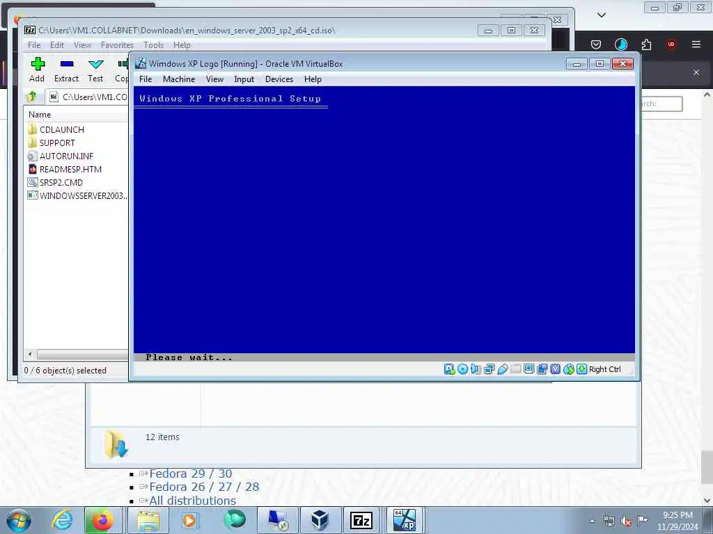The height and width of the screenshot is (534, 713).
Task: Click the optical disk icon in VirtualBox status bar
Action: pyautogui.click(x=462, y=369)
